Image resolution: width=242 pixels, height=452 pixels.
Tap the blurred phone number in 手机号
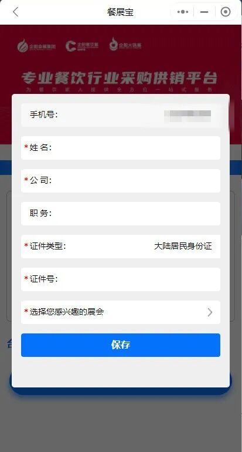pyautogui.click(x=188, y=115)
